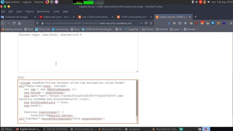The height and width of the screenshot is (131, 233).
Task: Expand the Learn bookmarks folder
Action: [x=175, y=29]
